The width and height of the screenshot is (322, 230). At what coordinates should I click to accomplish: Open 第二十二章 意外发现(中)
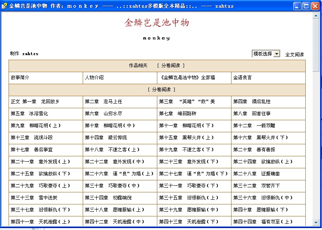115,161
